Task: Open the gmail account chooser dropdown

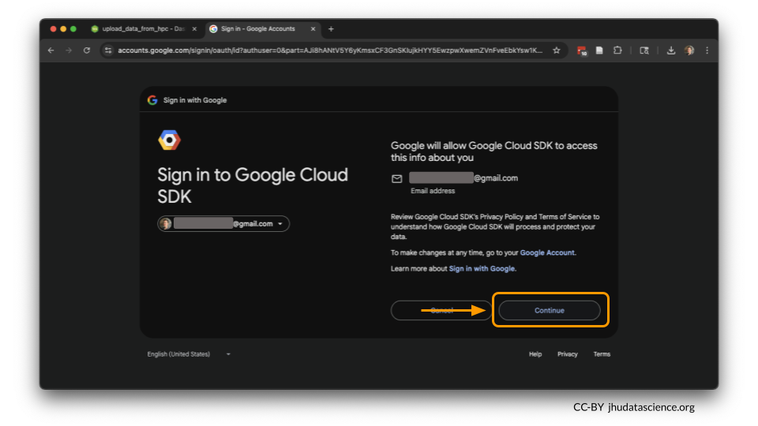Action: point(223,223)
